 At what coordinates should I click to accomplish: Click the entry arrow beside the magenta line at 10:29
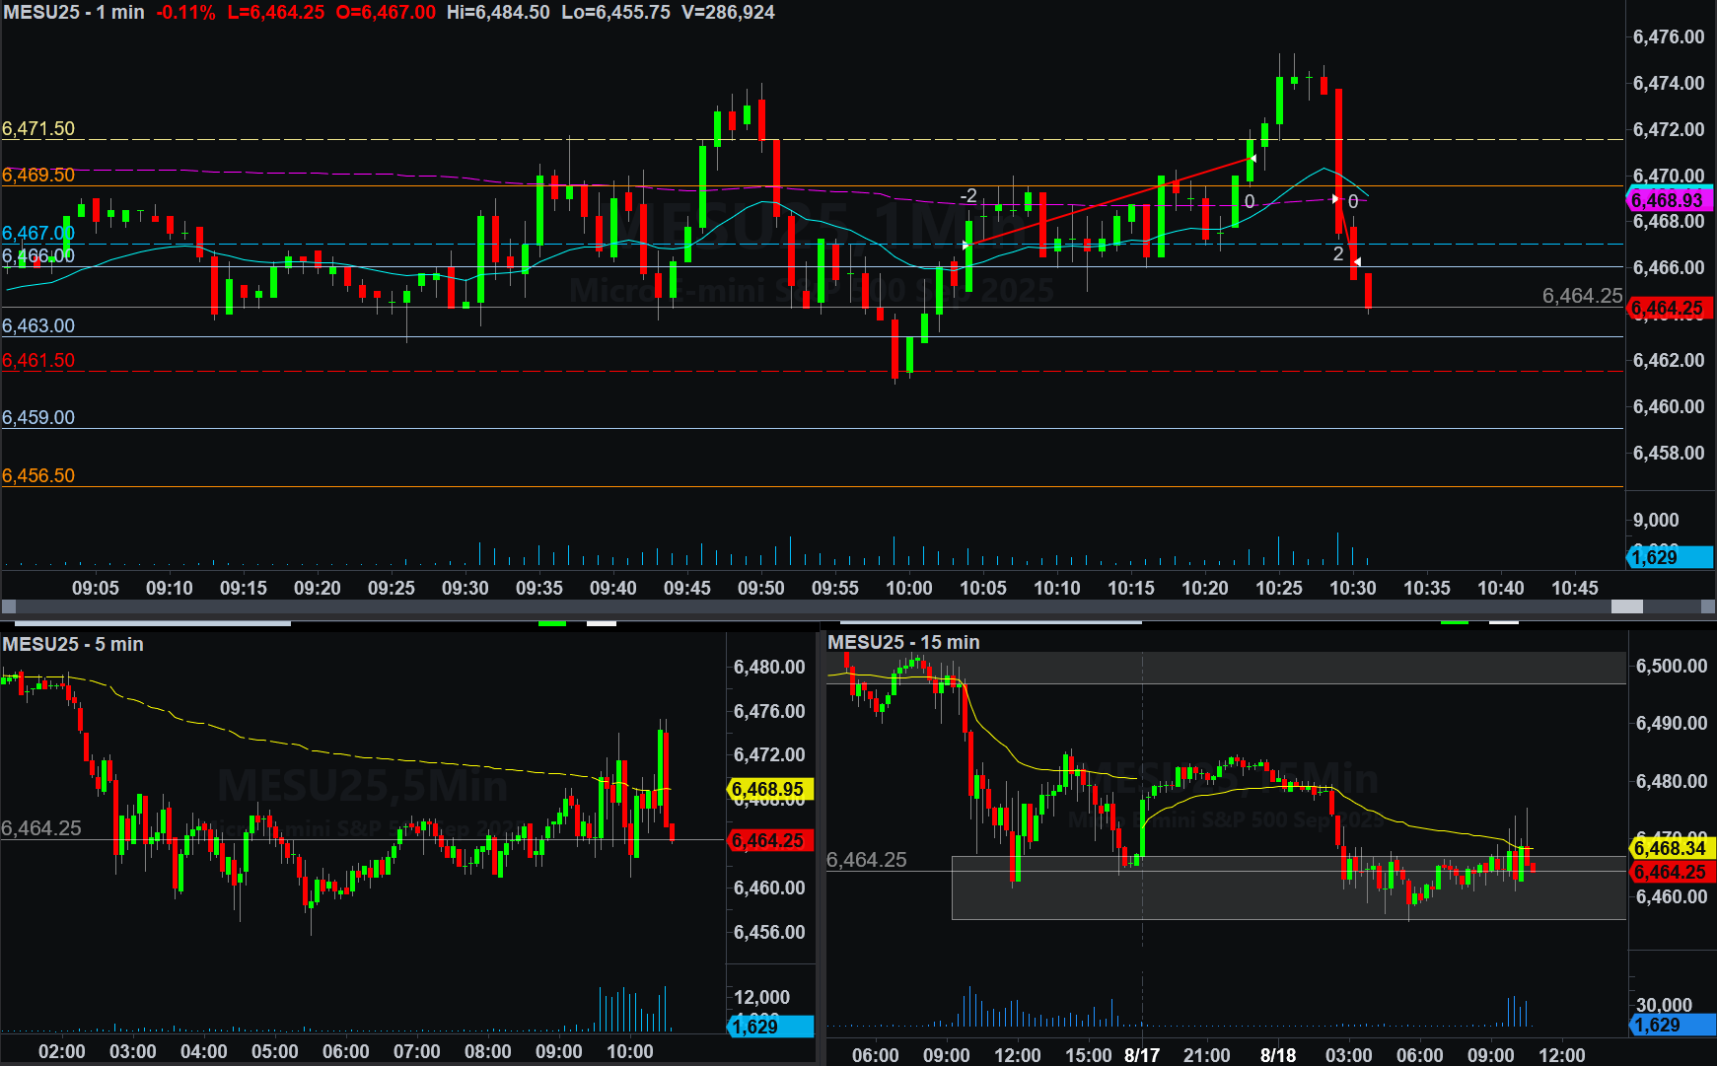[1336, 199]
